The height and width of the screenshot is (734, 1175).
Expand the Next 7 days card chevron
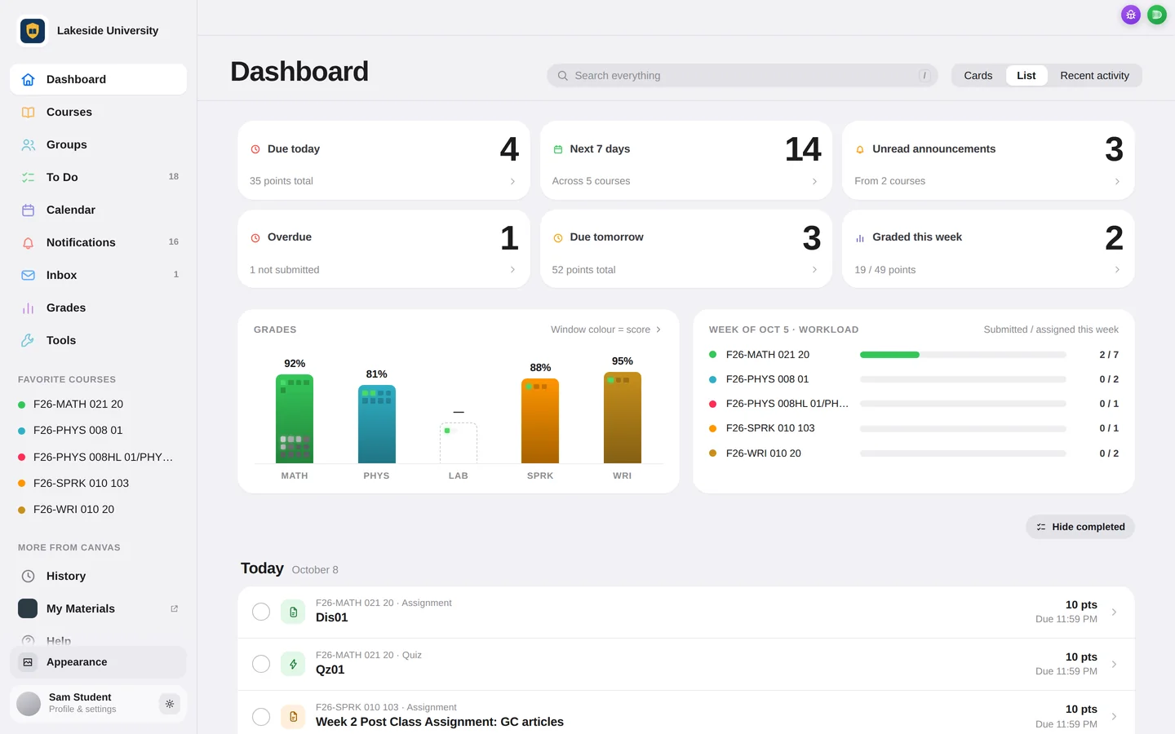coord(814,181)
